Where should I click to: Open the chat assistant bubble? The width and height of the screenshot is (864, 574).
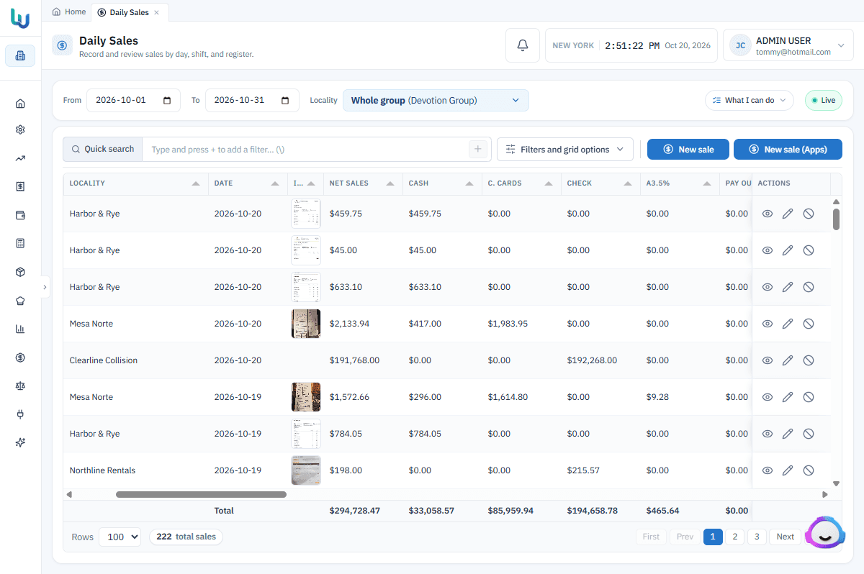pyautogui.click(x=825, y=534)
